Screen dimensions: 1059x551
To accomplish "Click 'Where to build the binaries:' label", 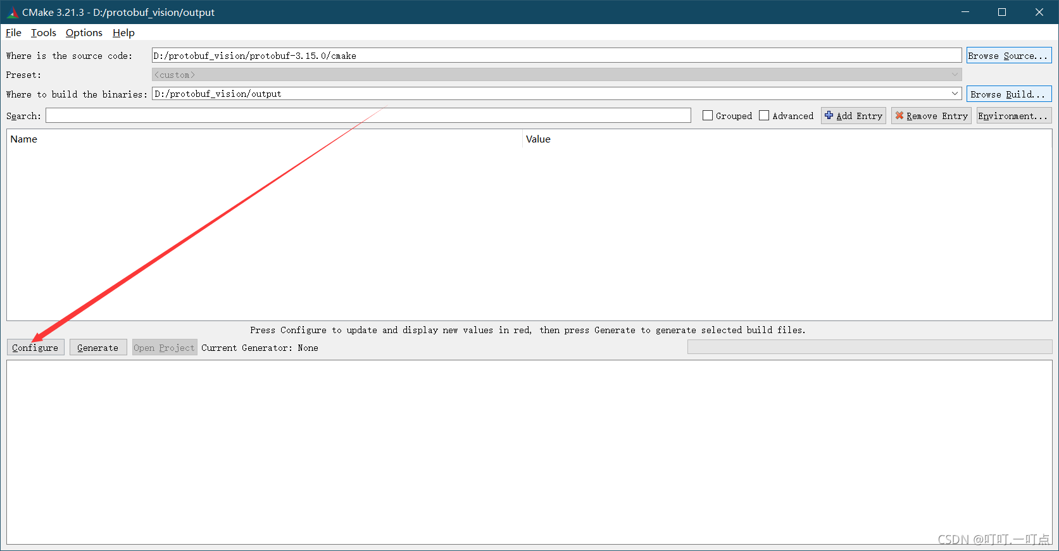I will 77,94.
